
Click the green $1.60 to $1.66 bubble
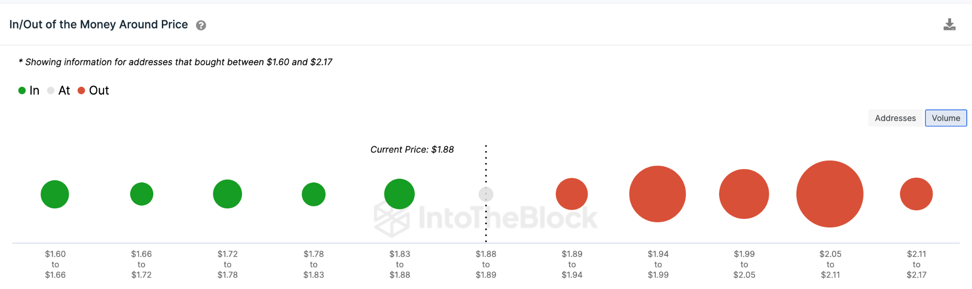coord(55,194)
